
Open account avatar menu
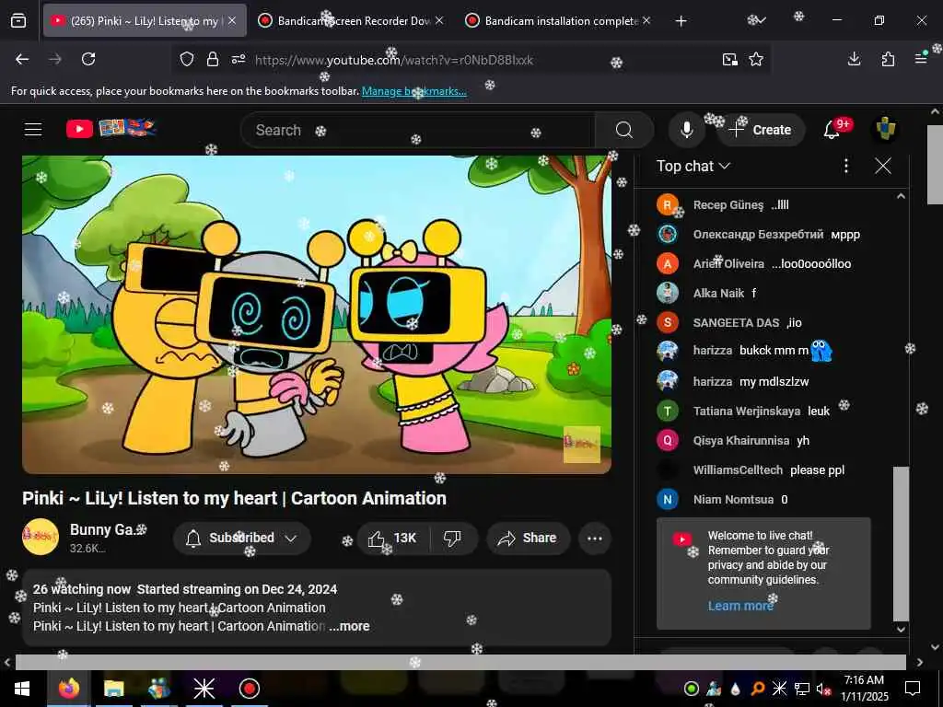click(885, 129)
